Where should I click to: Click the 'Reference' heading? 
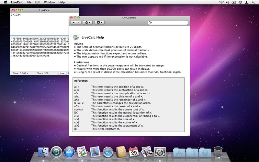[81, 81]
